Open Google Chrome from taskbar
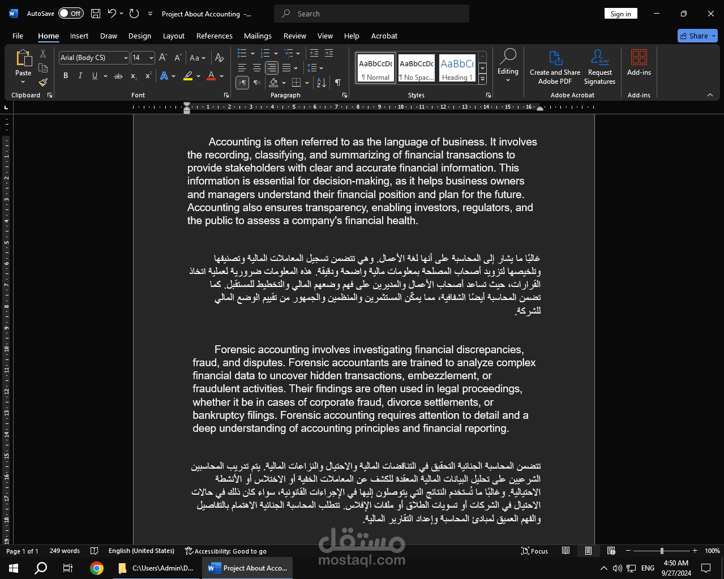This screenshot has height=579, width=724. [97, 568]
